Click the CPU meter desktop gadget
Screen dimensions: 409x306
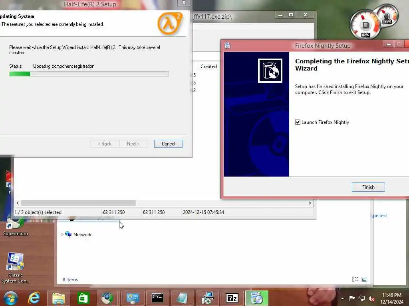click(365, 25)
